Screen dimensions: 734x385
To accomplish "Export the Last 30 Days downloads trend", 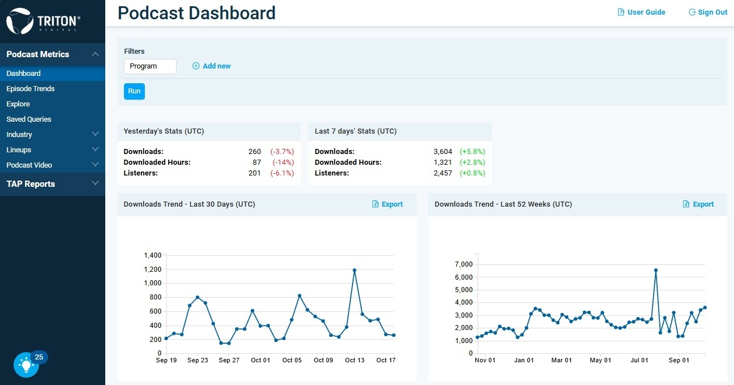I will click(388, 204).
